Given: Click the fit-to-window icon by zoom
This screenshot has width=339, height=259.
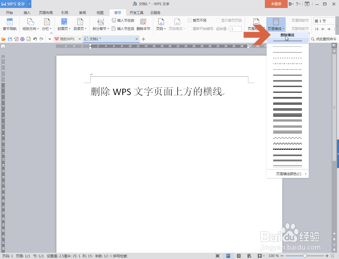Looking at the screenshot, I should coord(332,256).
